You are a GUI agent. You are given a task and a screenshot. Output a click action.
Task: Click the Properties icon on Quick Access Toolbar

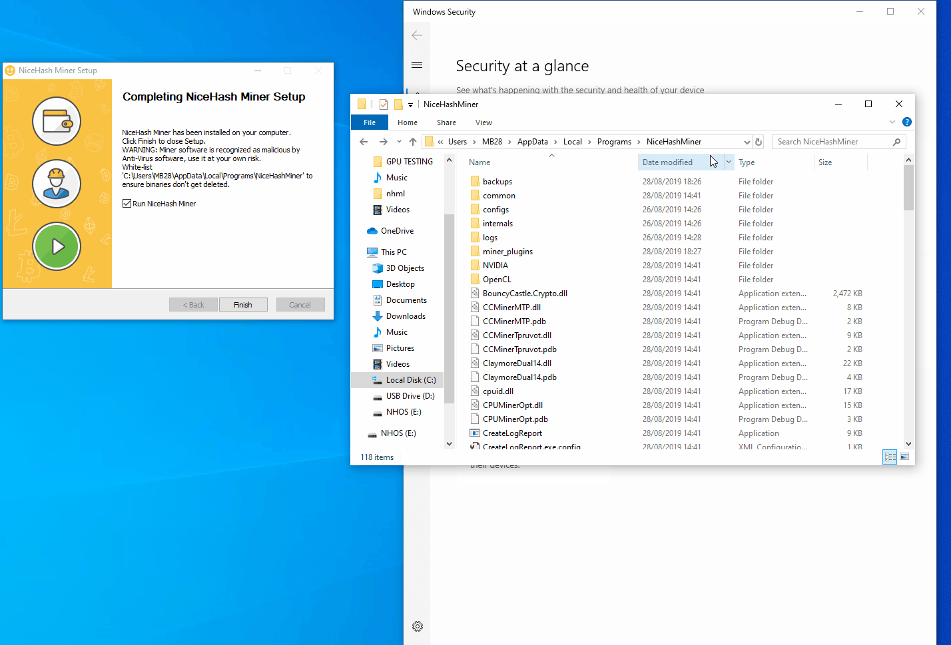coord(383,104)
